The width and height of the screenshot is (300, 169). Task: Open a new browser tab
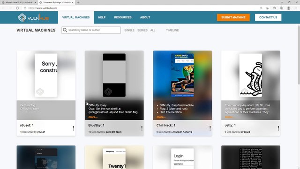point(78,2)
